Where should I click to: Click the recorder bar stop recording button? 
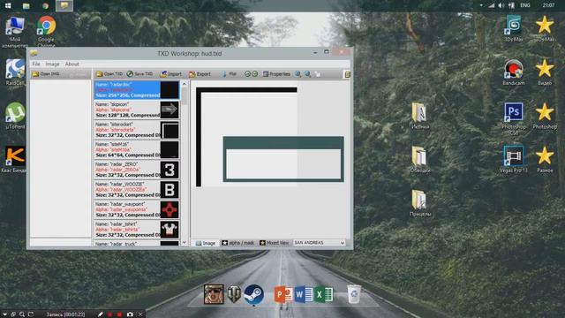click(120, 314)
